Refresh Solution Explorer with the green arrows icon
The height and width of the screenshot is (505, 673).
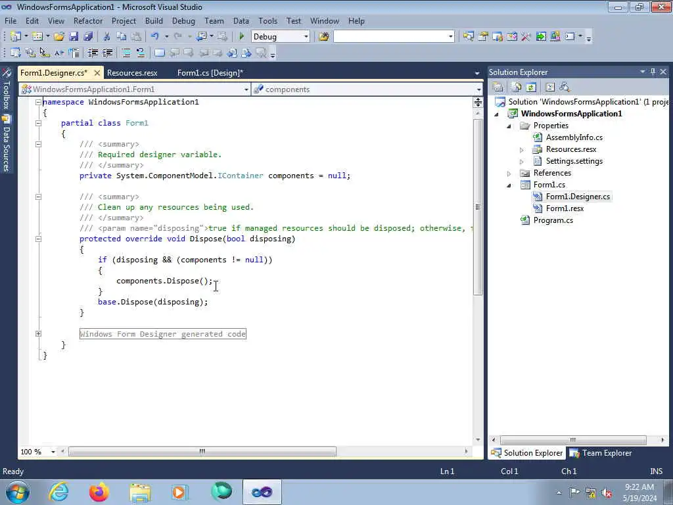click(x=531, y=87)
